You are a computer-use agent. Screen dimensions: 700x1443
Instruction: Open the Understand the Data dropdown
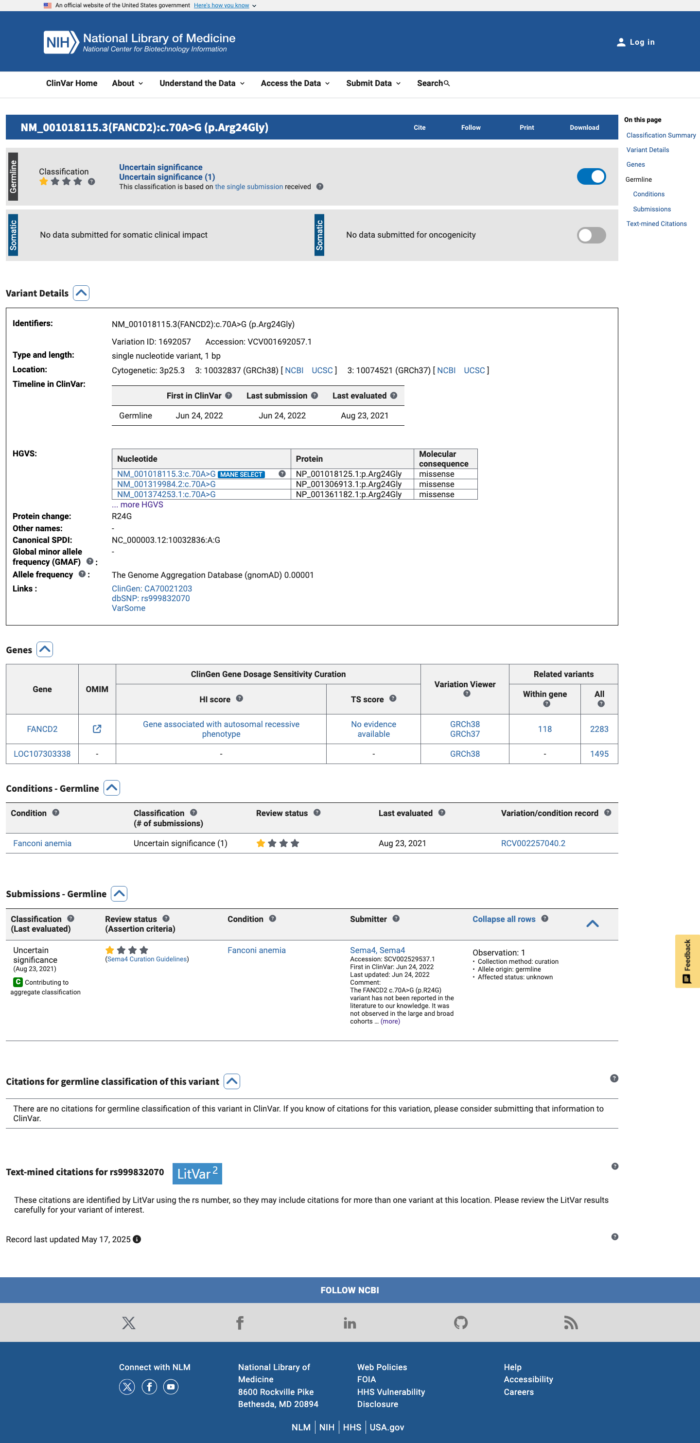(202, 84)
